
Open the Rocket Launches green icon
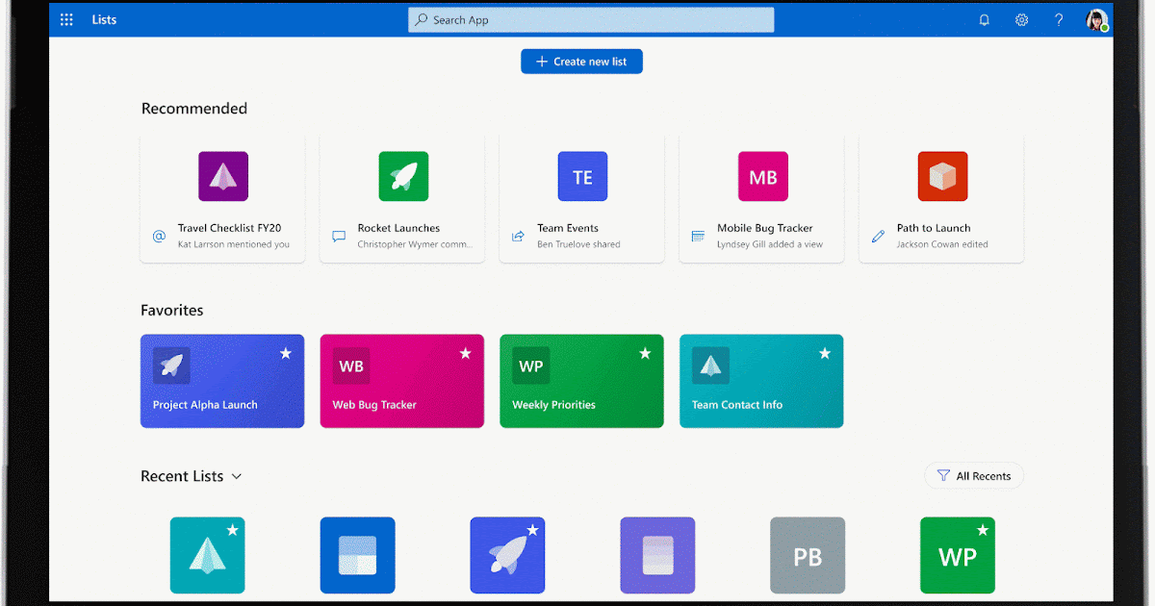point(403,176)
